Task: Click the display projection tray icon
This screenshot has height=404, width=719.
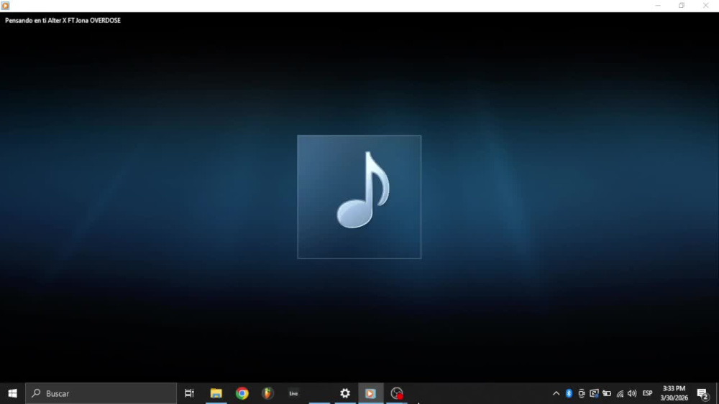Action: 594,393
